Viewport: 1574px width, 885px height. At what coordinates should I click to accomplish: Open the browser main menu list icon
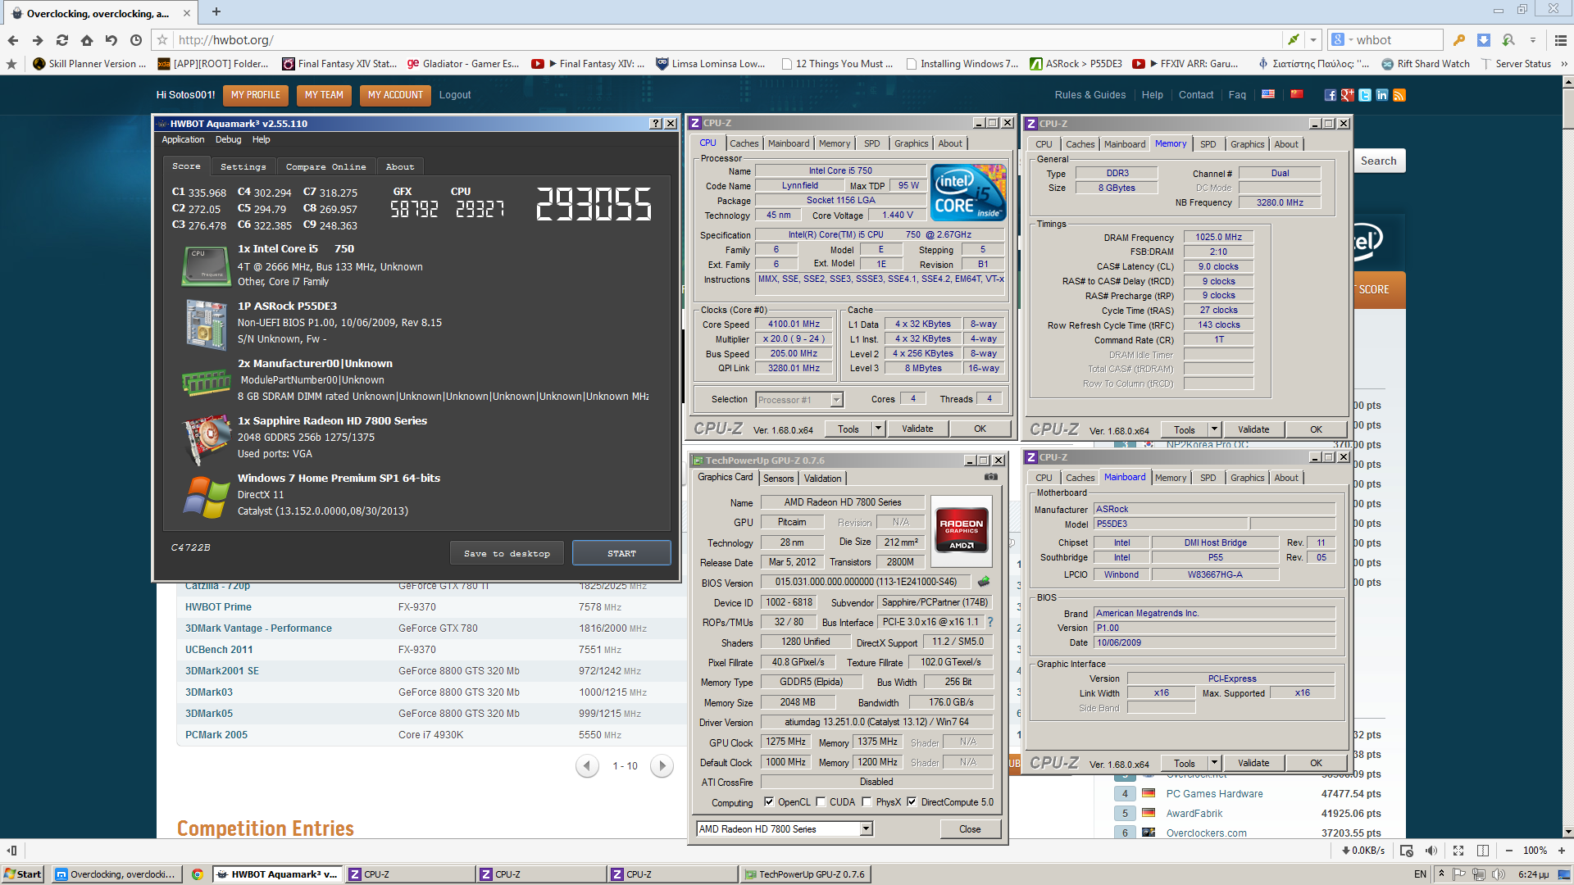click(x=1561, y=40)
